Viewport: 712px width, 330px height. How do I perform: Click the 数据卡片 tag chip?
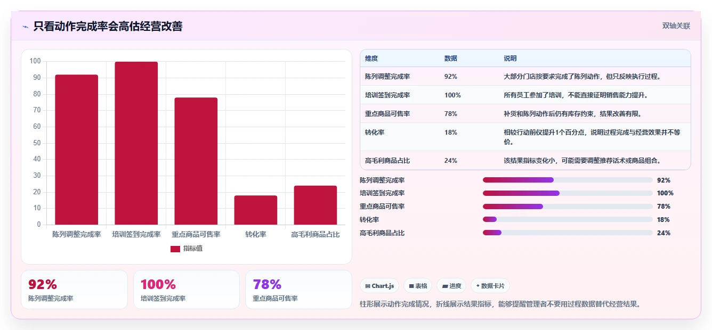click(490, 286)
